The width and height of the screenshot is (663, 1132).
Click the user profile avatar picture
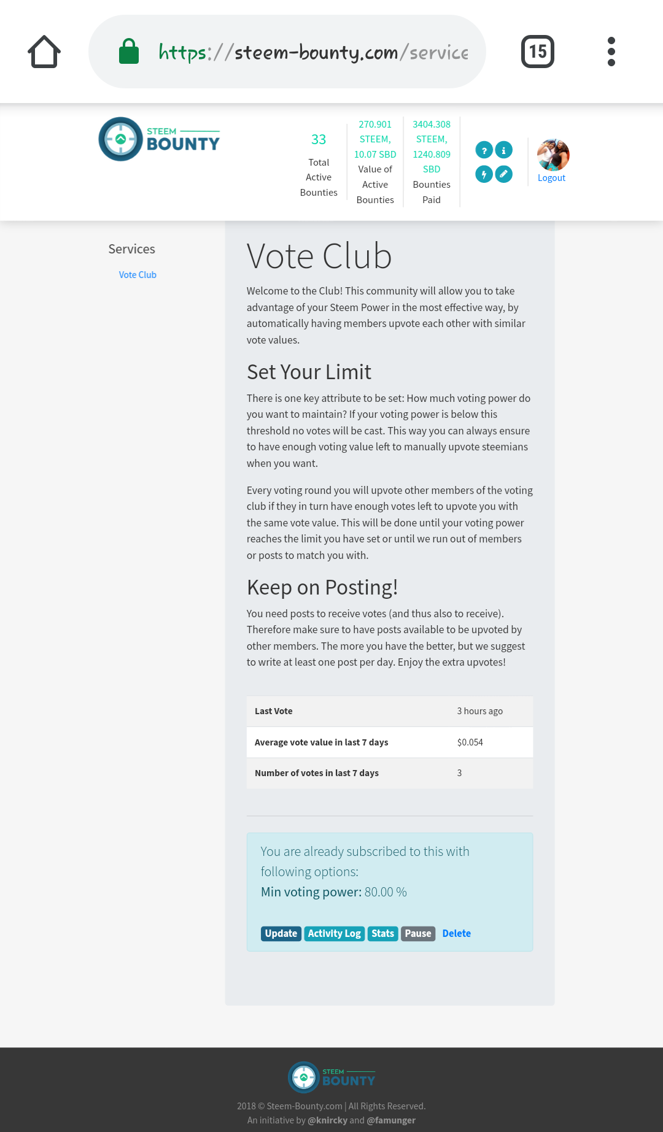(x=552, y=155)
